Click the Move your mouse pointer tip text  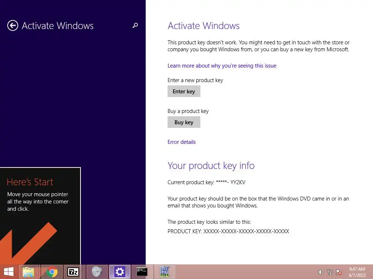tap(38, 201)
